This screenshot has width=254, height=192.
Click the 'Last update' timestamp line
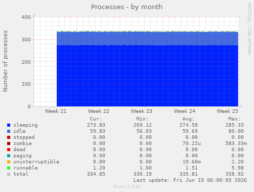(190, 180)
